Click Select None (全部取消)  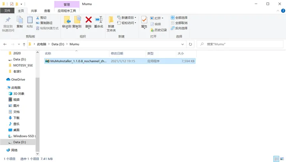click(179, 23)
